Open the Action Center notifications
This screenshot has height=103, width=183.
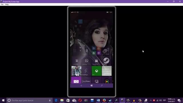click(x=179, y=100)
